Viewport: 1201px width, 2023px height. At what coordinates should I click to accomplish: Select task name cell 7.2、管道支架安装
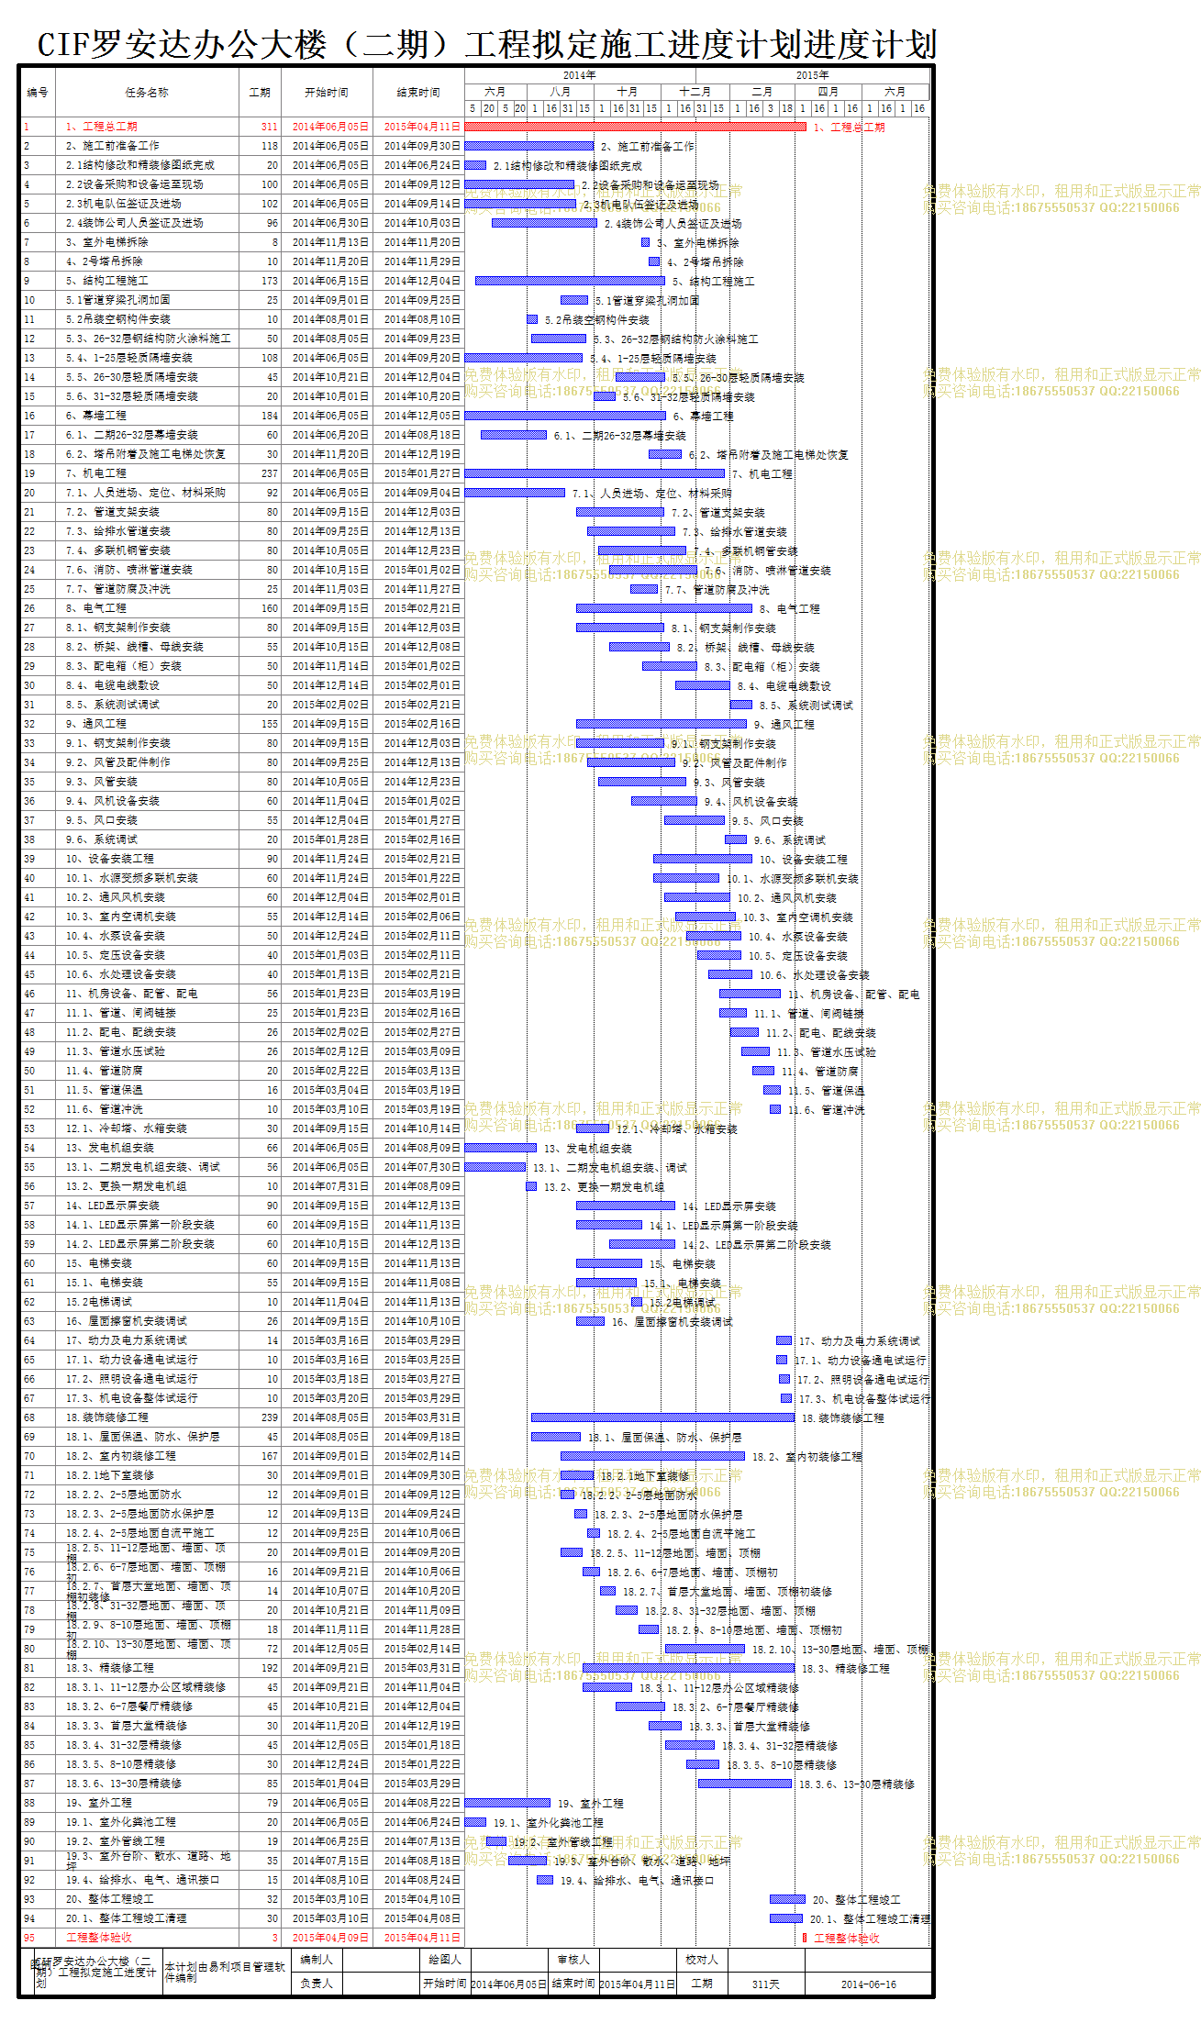coord(147,512)
